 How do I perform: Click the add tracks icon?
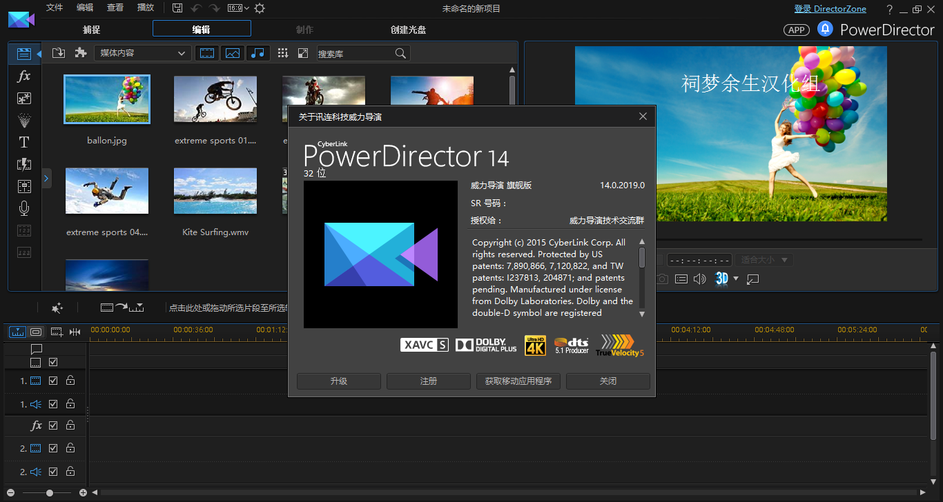[57, 332]
